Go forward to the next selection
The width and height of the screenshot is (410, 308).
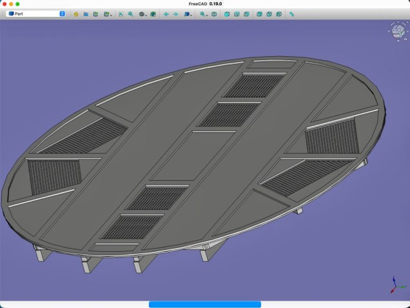click(x=175, y=14)
